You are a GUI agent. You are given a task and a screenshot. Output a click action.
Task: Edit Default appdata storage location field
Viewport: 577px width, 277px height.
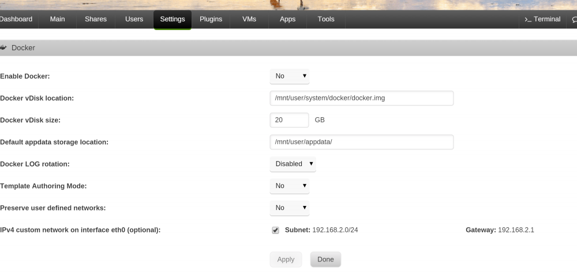[x=362, y=142]
